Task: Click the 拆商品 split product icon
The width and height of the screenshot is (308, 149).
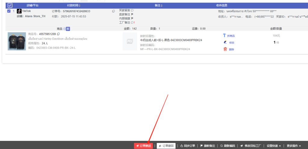Action: pos(224,36)
